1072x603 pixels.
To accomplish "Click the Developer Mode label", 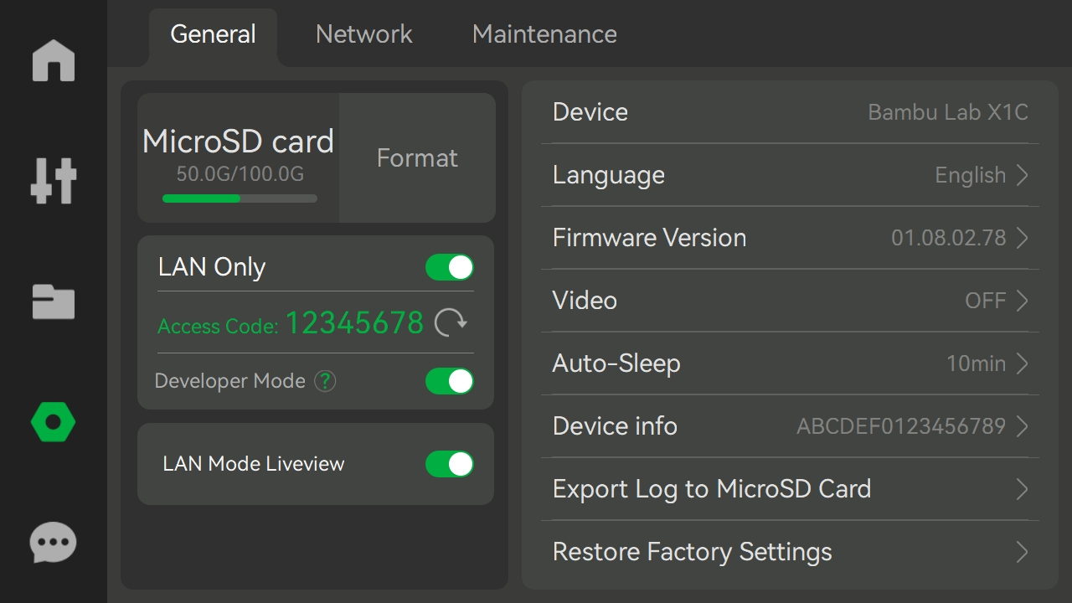I will pyautogui.click(x=229, y=381).
